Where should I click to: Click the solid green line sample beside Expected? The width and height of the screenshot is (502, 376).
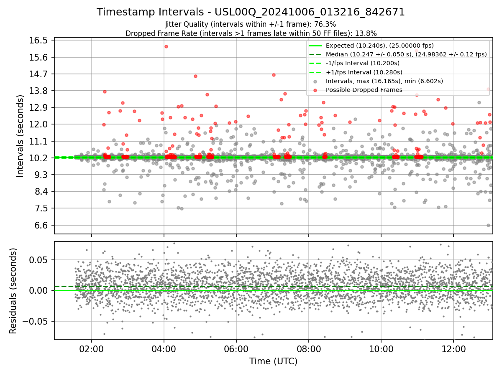(315, 46)
